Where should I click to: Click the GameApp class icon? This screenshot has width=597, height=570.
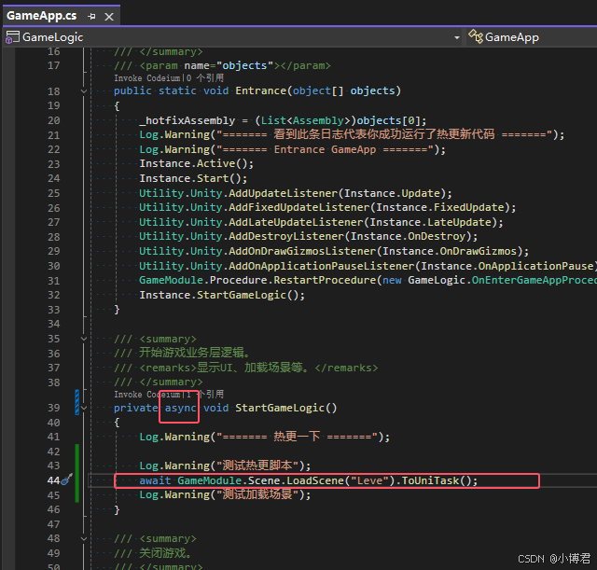[476, 36]
